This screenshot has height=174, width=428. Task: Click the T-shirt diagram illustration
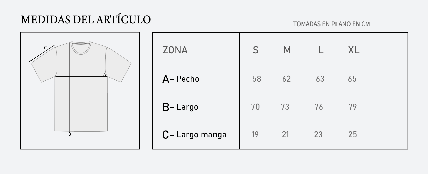pyautogui.click(x=80, y=89)
